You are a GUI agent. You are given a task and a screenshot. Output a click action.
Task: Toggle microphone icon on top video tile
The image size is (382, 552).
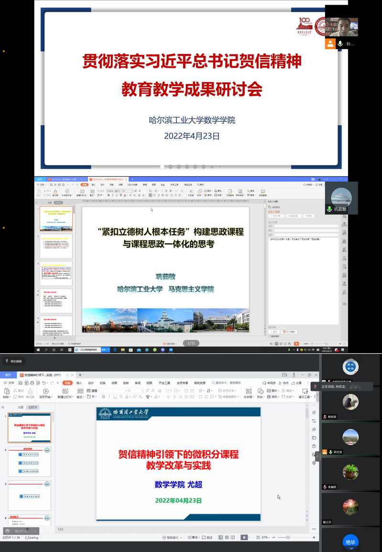(x=340, y=43)
